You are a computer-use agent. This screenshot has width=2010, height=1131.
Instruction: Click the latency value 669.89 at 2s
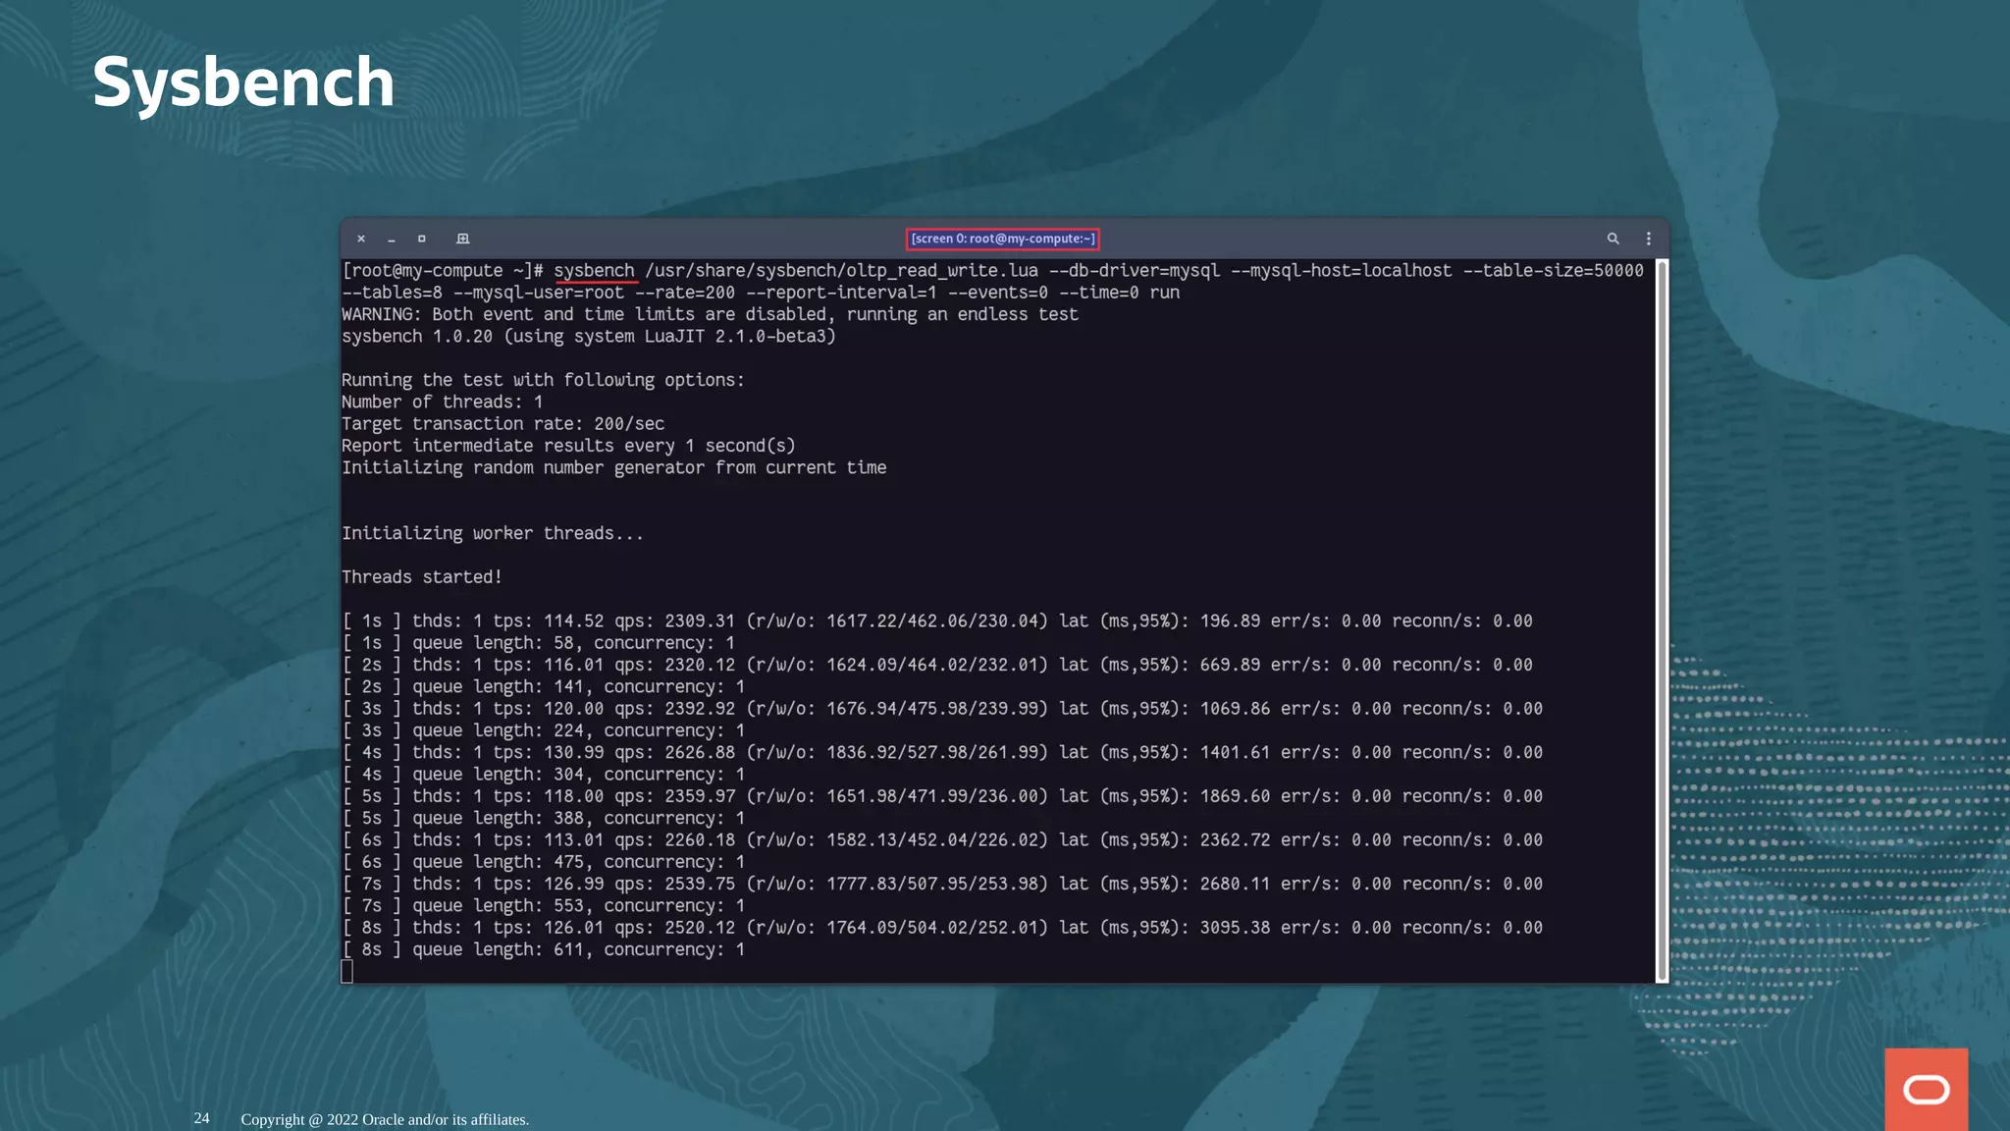tap(1230, 665)
